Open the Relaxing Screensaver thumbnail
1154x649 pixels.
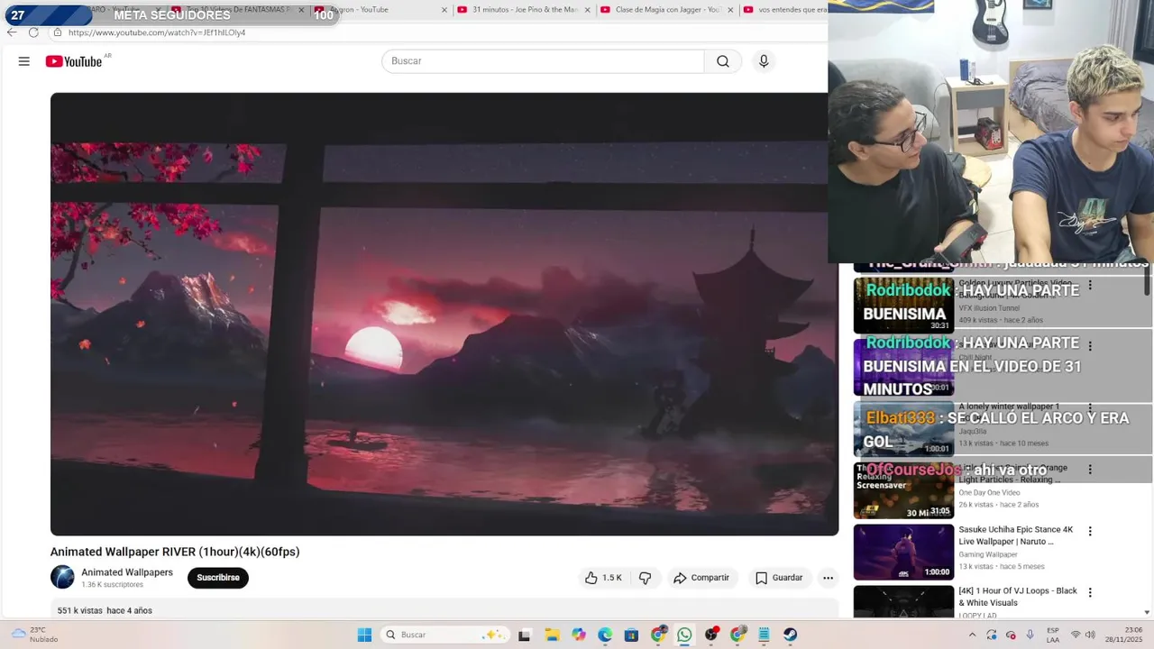point(903,490)
